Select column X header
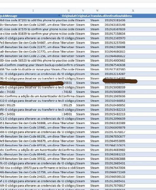Screen dimensions: 156x190 pyautogui.click(x=133, y=11)
